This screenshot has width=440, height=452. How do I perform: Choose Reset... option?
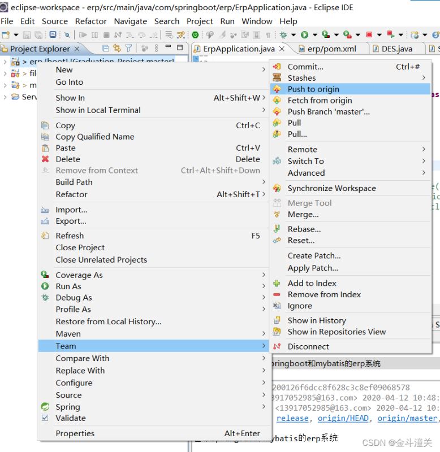pyautogui.click(x=351, y=241)
